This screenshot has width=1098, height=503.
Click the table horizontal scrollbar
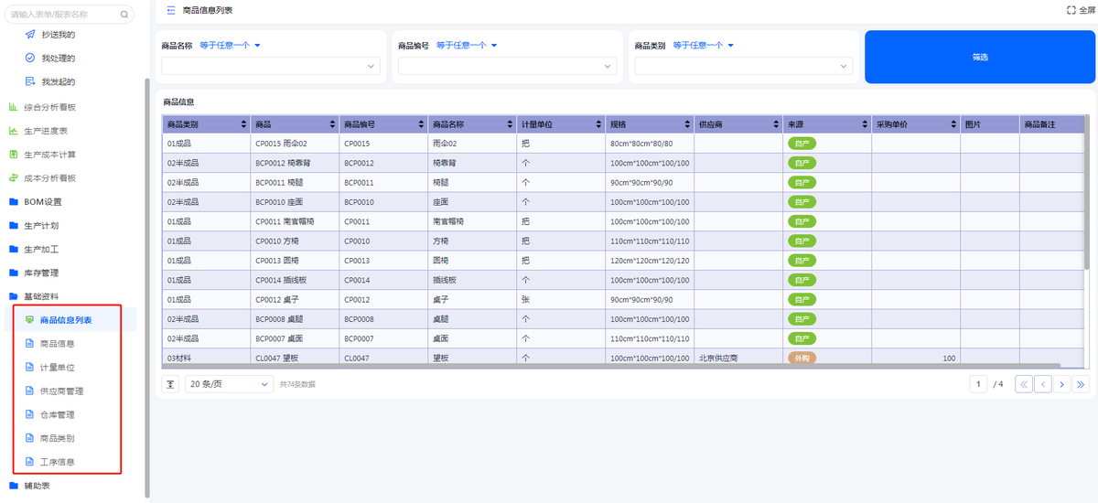tap(611, 366)
